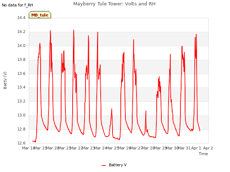Click the 14.4 y-axis value
Viewport: 230px width, 172px height.
pyautogui.click(x=22, y=18)
